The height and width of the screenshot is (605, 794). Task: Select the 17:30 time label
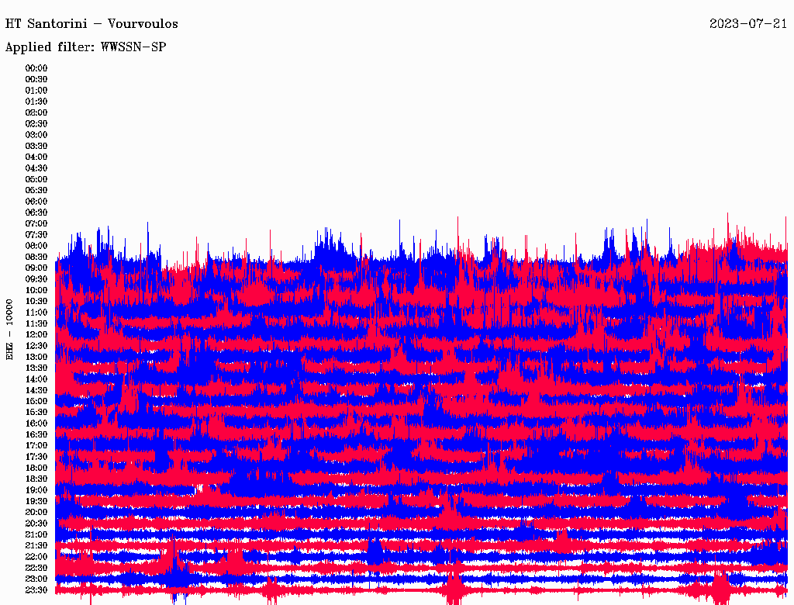(36, 457)
